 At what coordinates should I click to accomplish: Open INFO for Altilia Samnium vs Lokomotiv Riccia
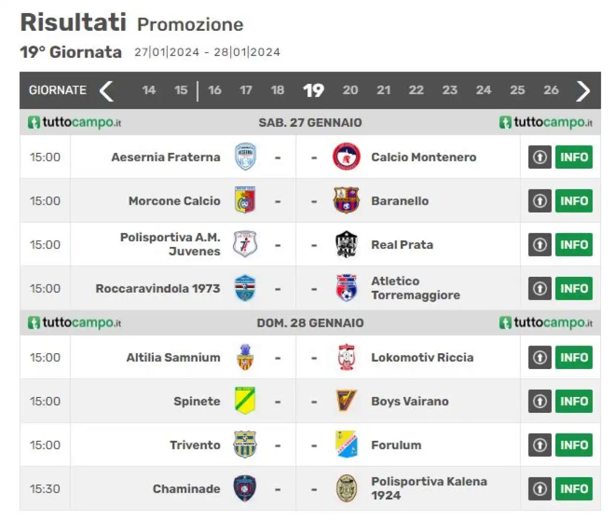[x=574, y=358]
